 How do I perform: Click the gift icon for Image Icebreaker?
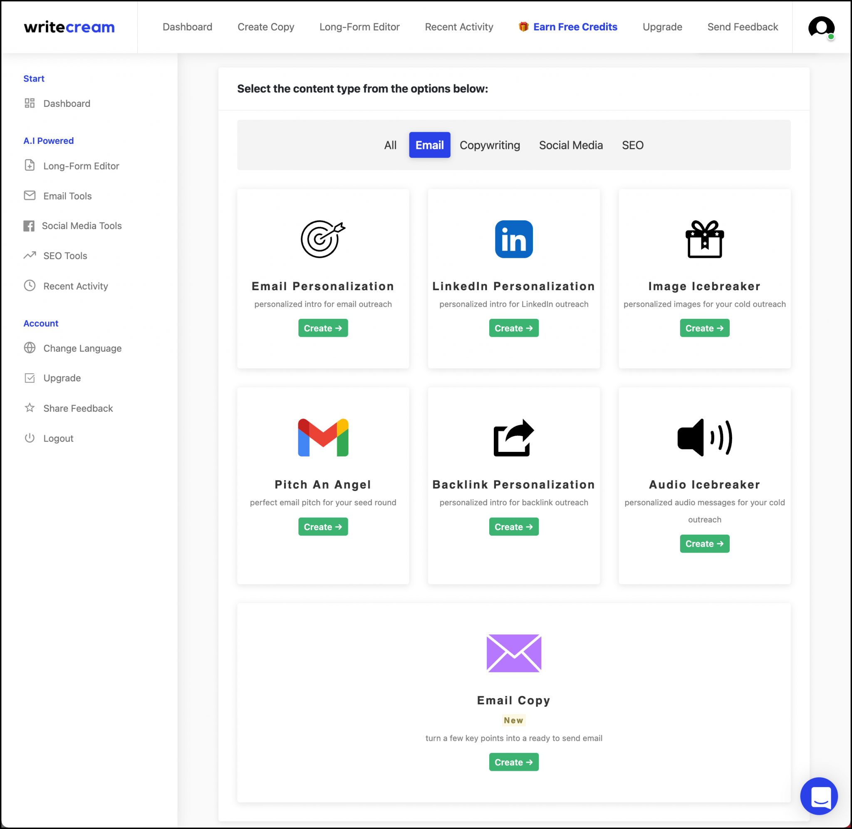point(704,239)
